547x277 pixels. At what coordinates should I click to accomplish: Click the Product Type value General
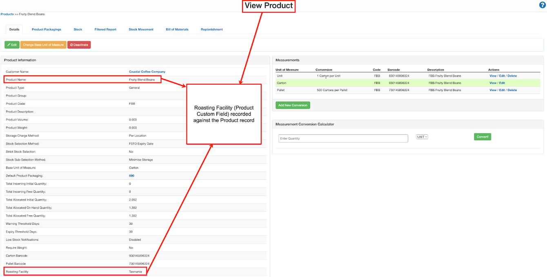[x=134, y=88]
